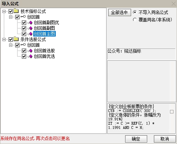Viewport: 177px width, 144px height.
Task: Click the diamond icon next to 创回首主图
Action: 30,34
